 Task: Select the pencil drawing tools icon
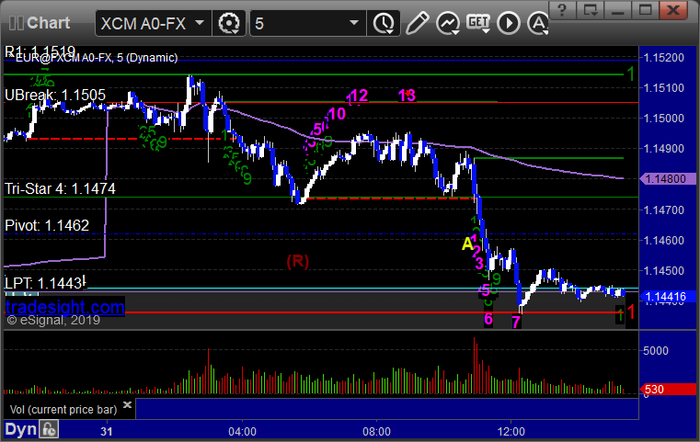coord(417,23)
